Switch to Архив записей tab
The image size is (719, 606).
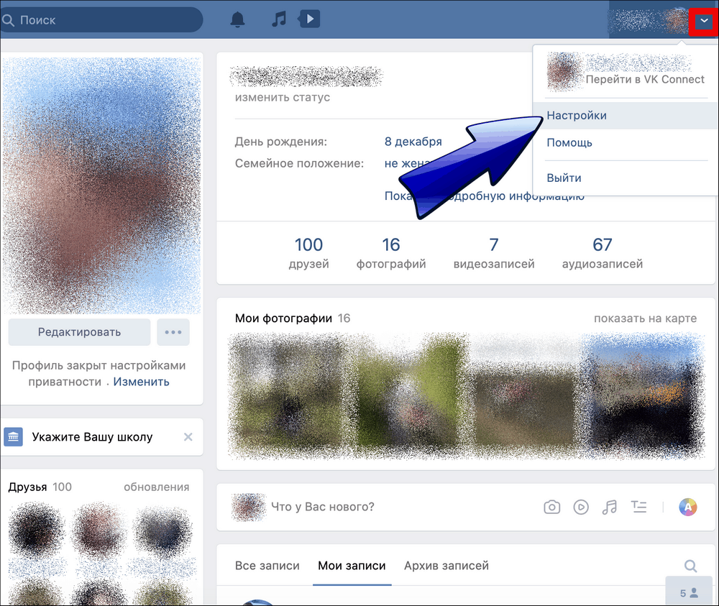coord(446,566)
